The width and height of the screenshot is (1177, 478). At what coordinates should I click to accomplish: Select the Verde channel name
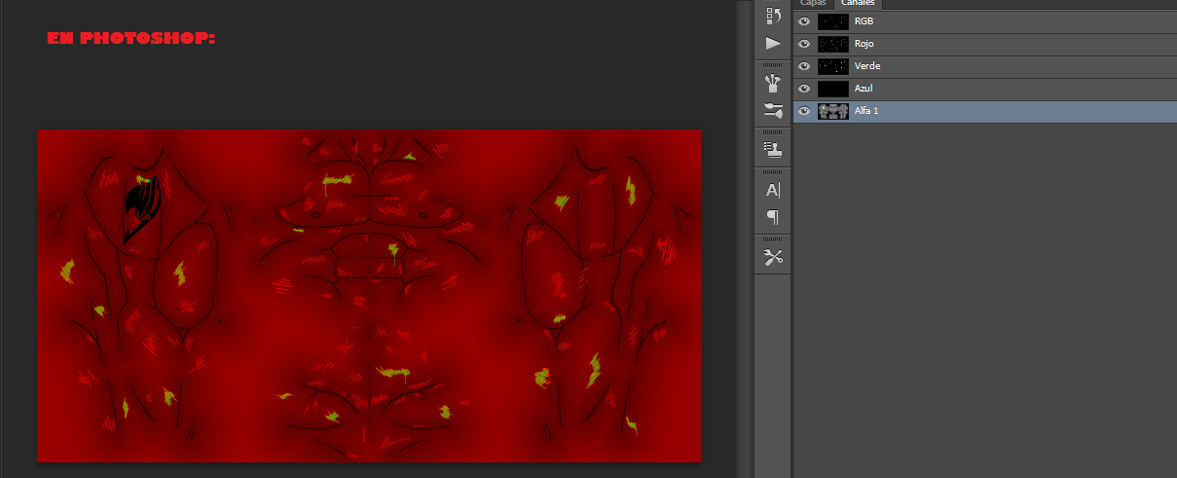[867, 66]
